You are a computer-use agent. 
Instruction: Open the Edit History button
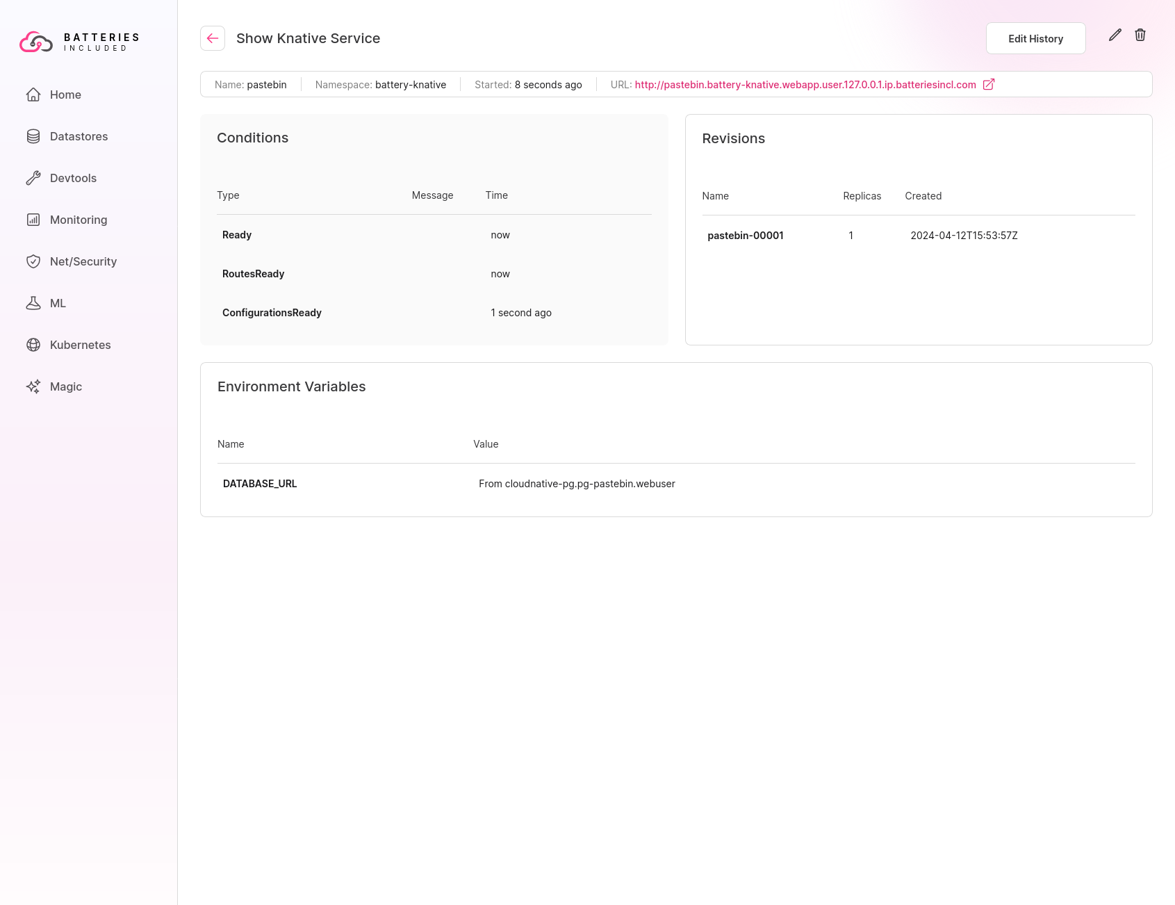point(1035,38)
